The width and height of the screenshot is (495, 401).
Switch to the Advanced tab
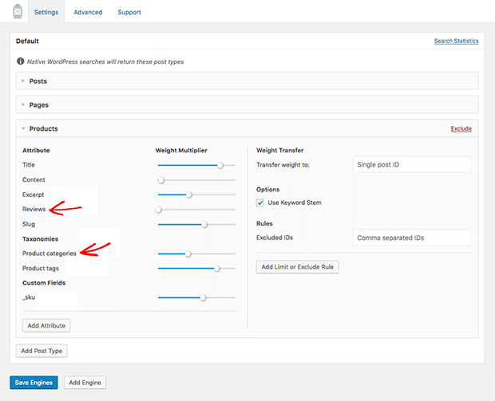point(87,12)
